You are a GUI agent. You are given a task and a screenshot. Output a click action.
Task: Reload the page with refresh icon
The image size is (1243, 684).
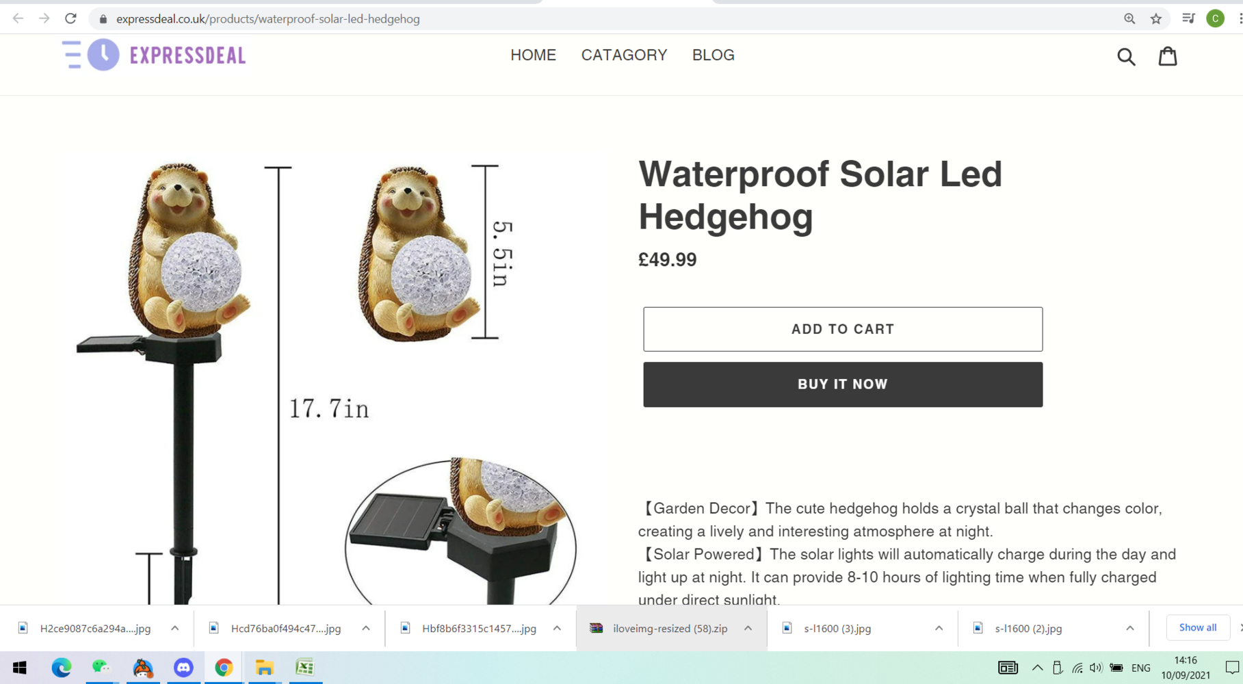[x=70, y=18]
